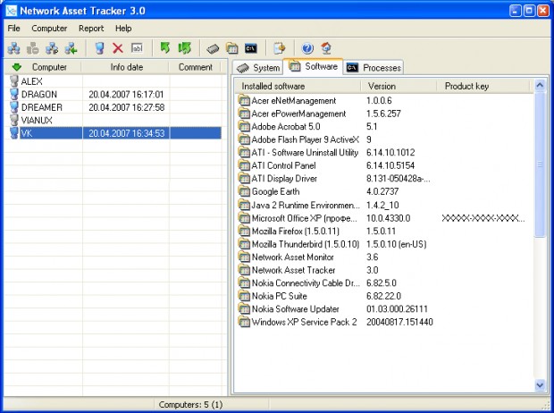Open the Report menu
The width and height of the screenshot is (554, 413).
pyautogui.click(x=91, y=29)
